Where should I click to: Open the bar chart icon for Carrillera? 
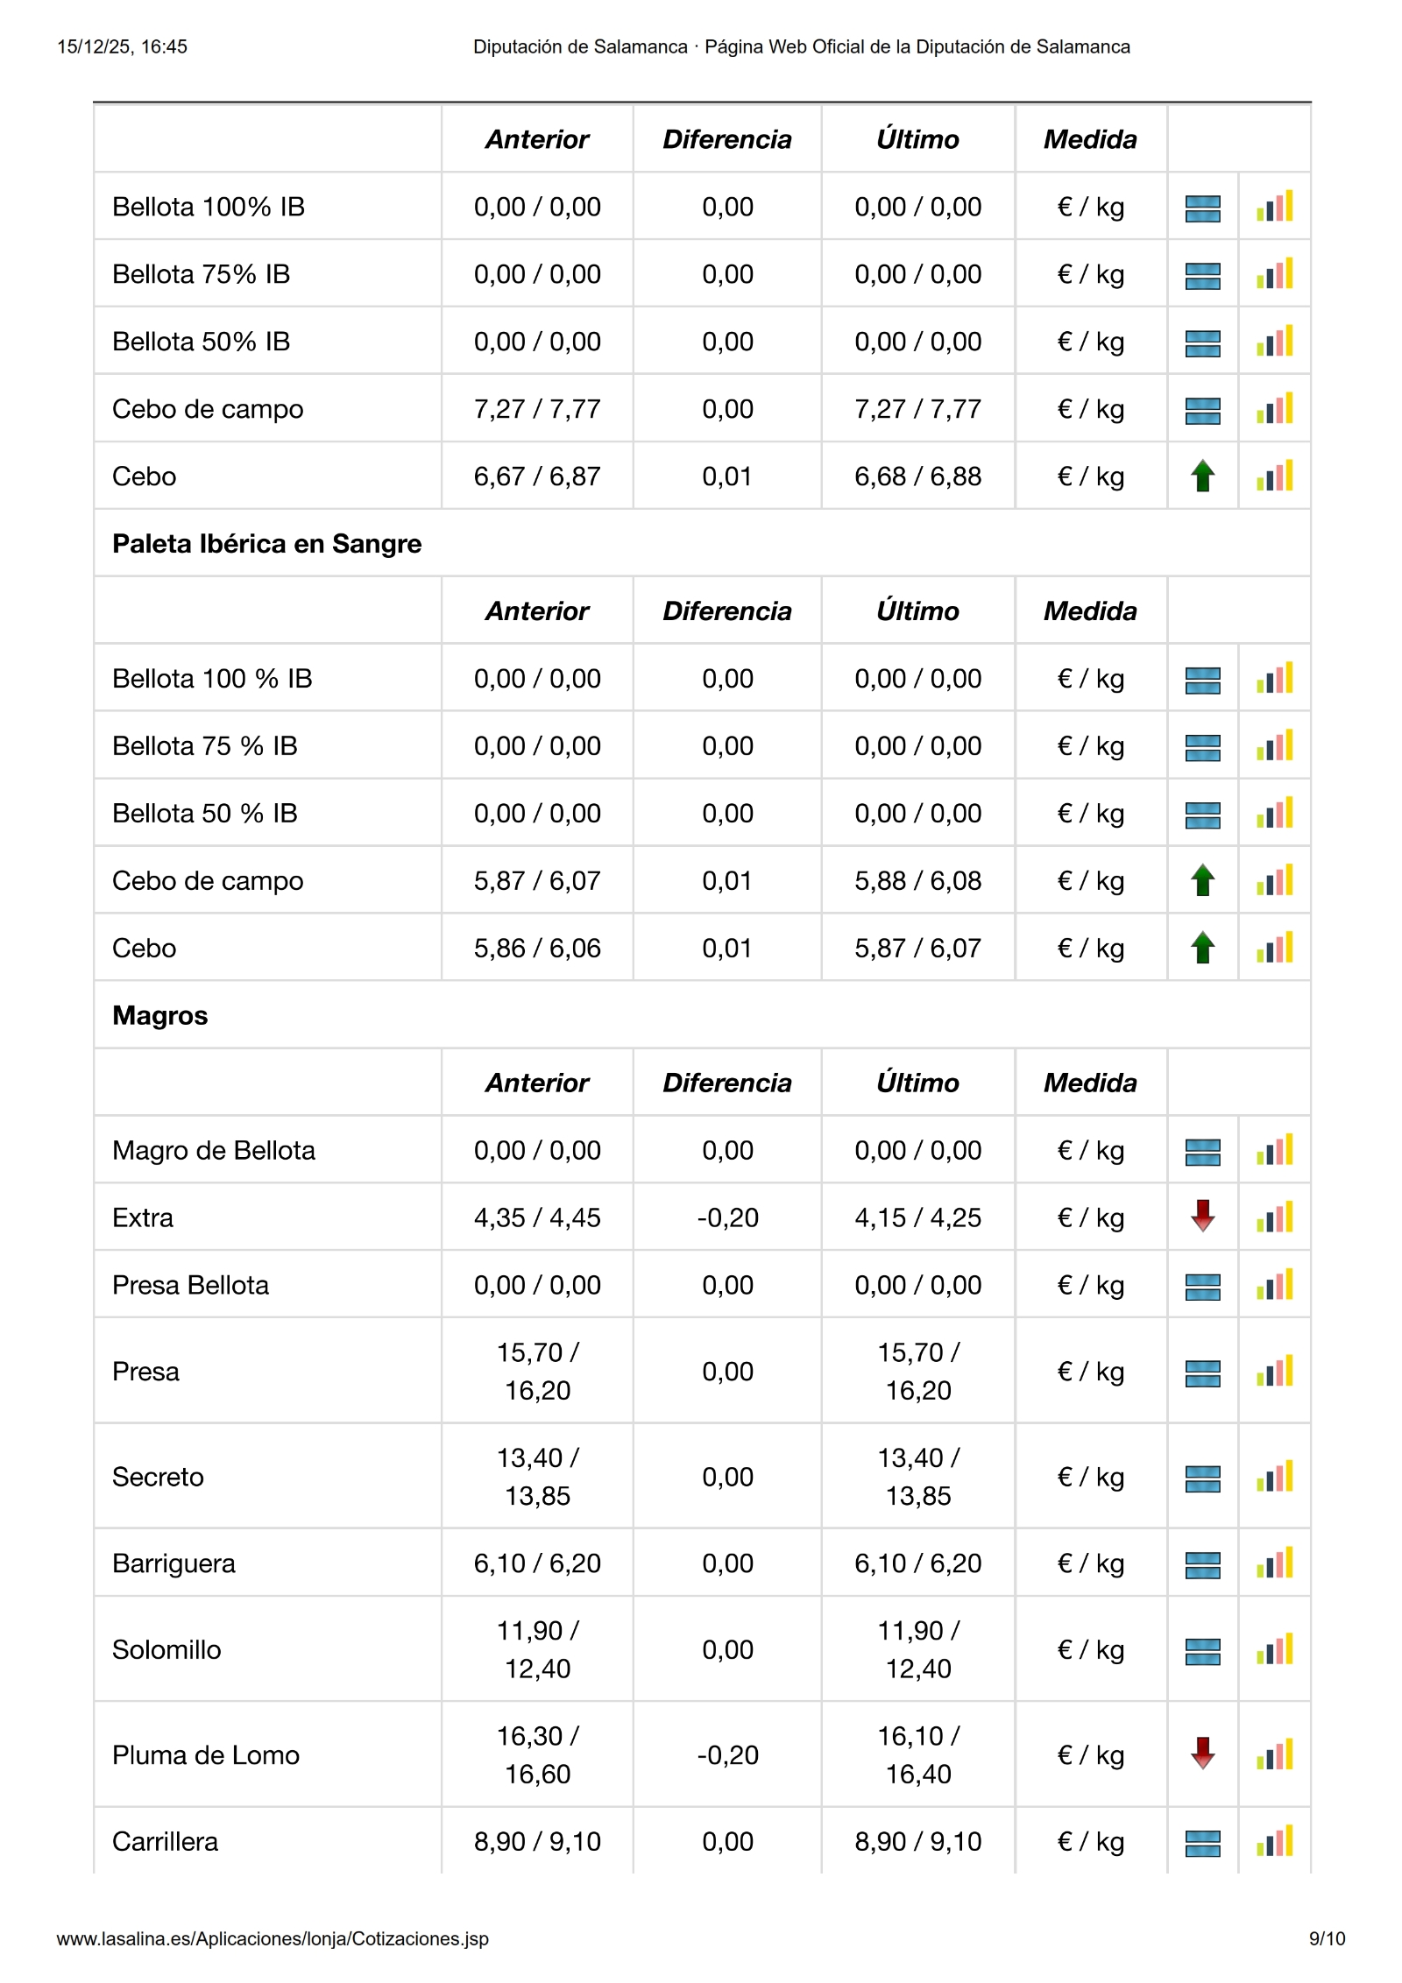coord(1274,1840)
